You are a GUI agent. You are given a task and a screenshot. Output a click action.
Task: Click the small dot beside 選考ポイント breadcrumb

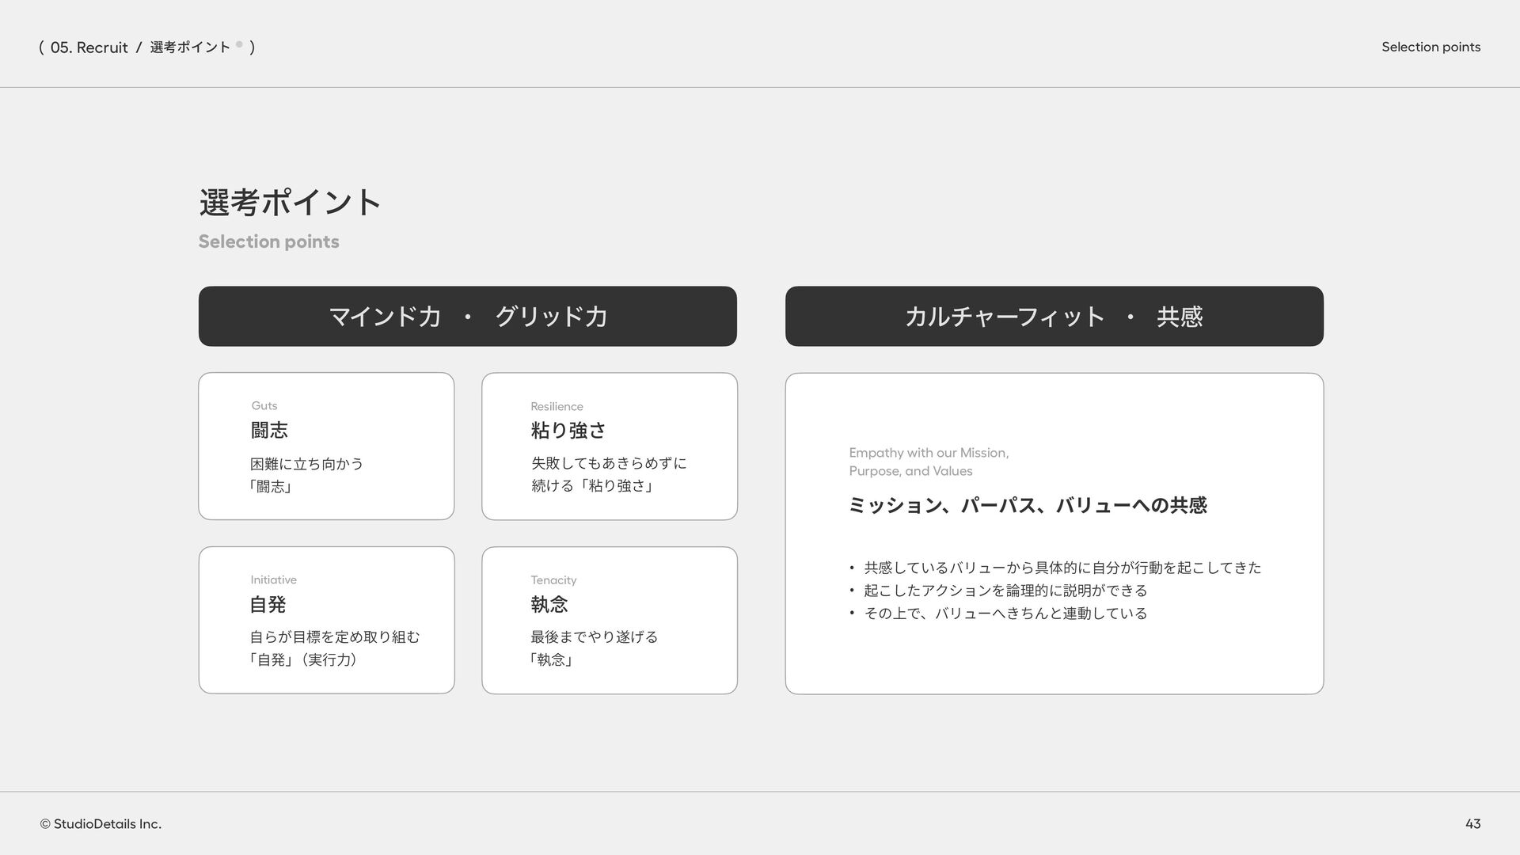click(239, 44)
